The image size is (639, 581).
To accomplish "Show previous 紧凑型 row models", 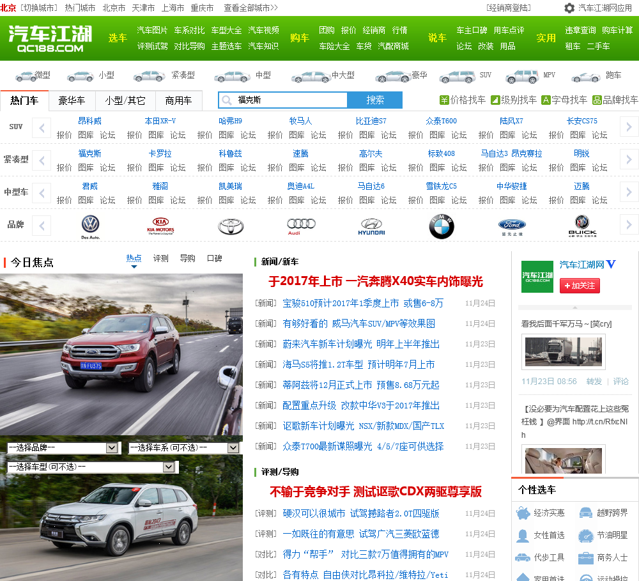I will 42,160.
